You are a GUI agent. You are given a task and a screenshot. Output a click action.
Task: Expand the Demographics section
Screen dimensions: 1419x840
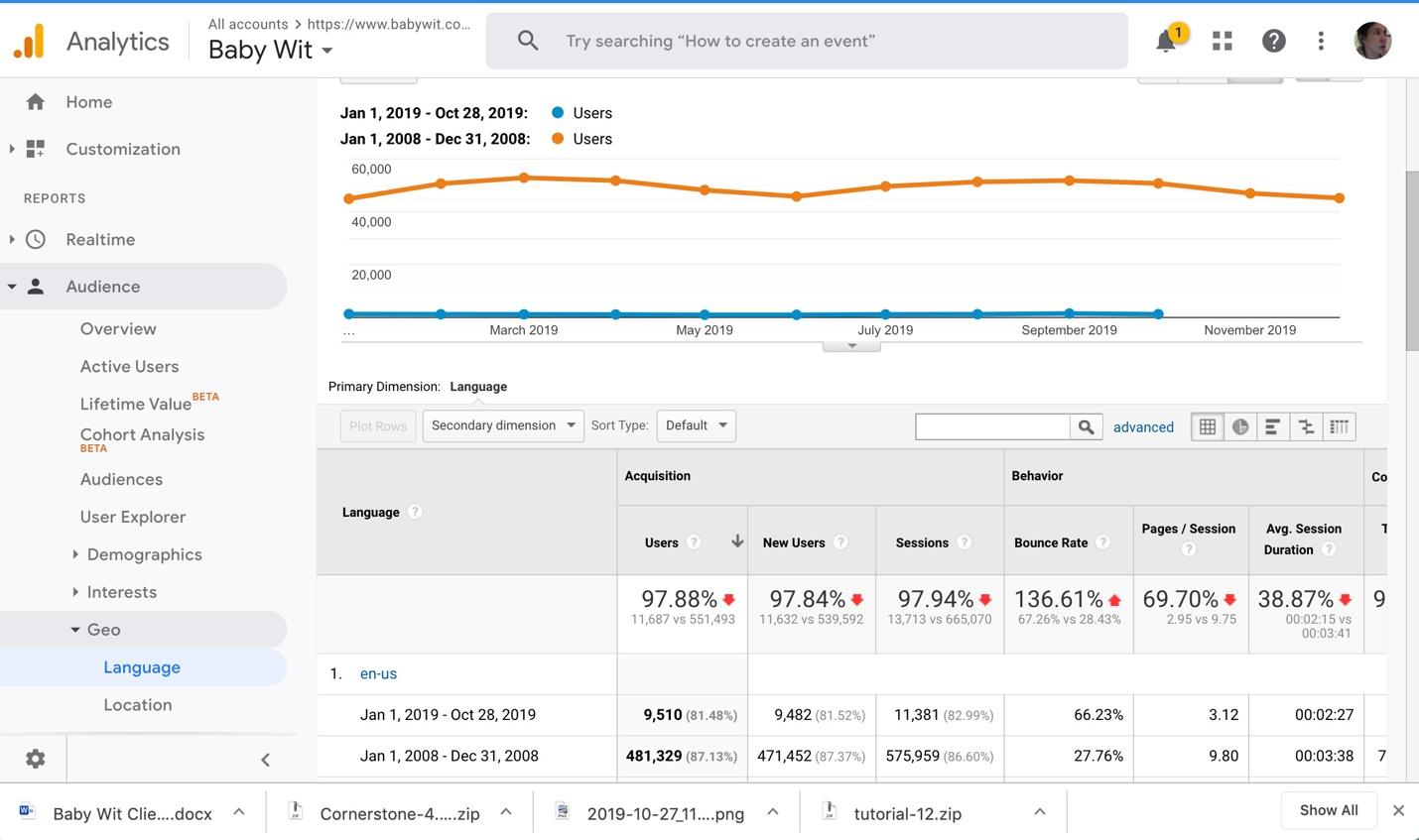(x=144, y=554)
